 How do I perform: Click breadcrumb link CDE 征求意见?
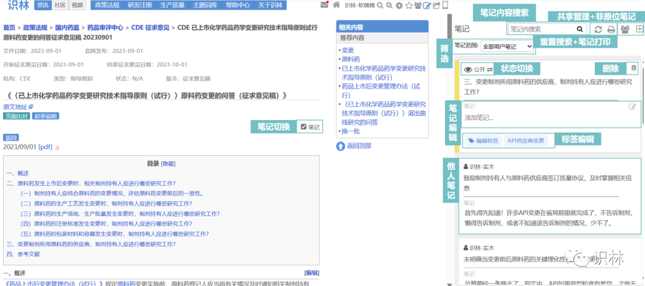click(x=150, y=27)
